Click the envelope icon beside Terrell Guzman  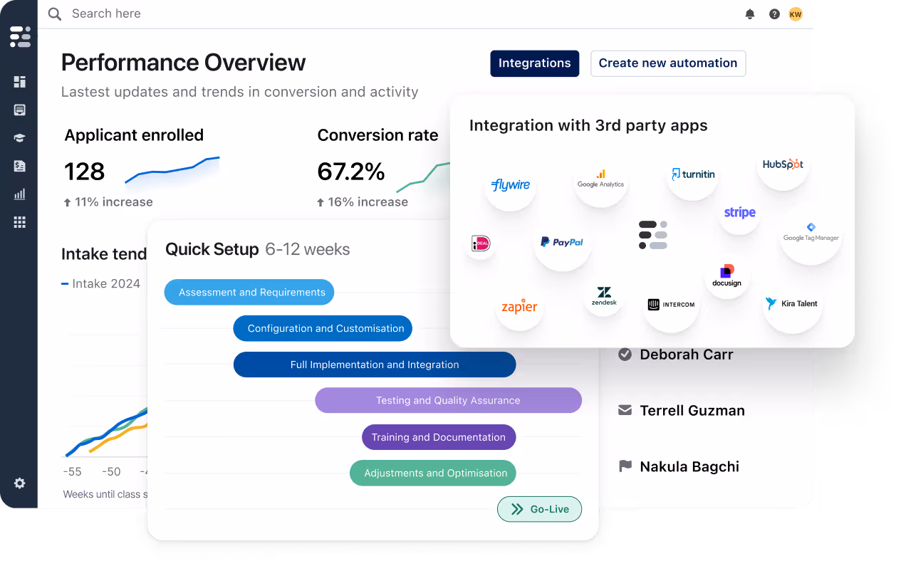click(625, 410)
